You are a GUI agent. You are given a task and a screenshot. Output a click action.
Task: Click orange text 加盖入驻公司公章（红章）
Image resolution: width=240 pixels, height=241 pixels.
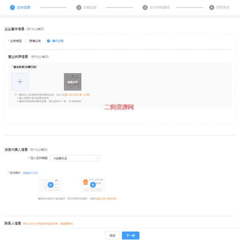click(76, 95)
